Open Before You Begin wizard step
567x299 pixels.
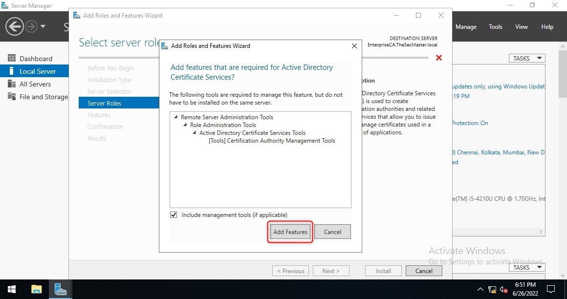(x=110, y=68)
